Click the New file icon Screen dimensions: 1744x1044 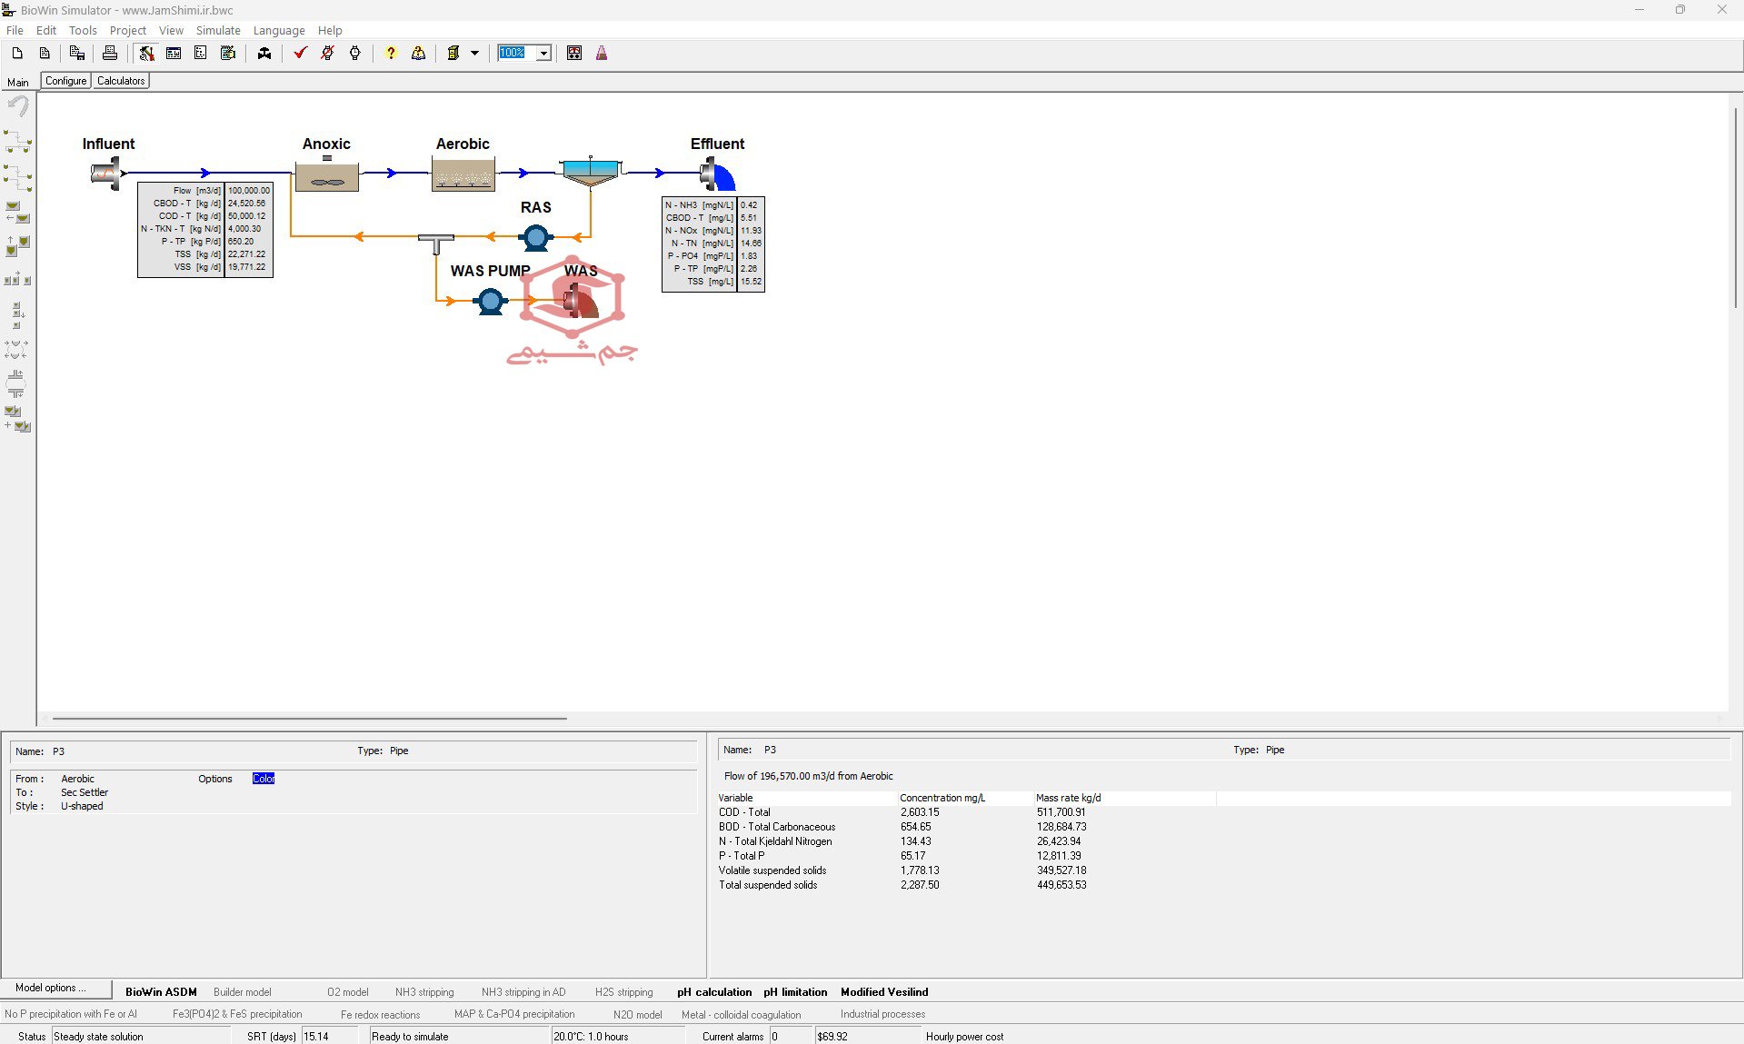[x=17, y=54]
